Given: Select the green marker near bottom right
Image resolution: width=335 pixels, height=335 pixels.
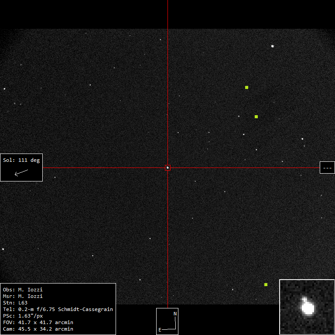Looking at the screenshot, I should [x=266, y=284].
